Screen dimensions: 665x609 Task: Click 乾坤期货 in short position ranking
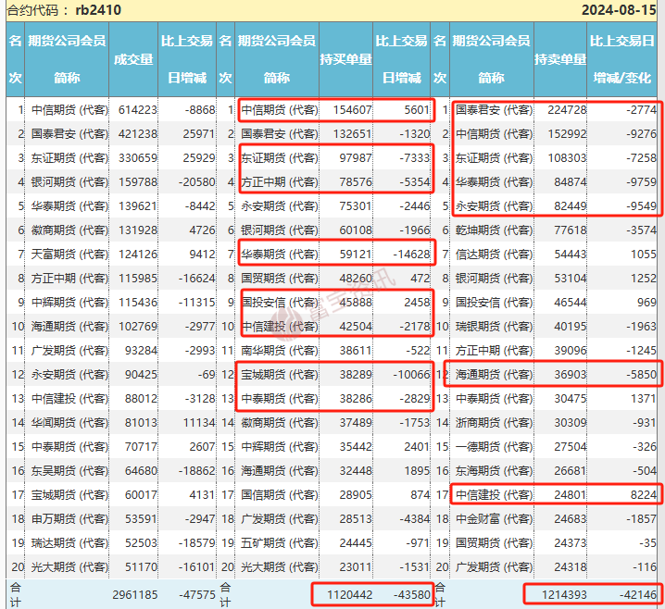[x=494, y=230]
